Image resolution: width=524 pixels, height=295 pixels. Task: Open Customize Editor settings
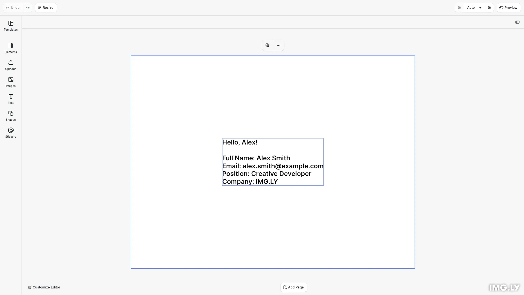44,287
